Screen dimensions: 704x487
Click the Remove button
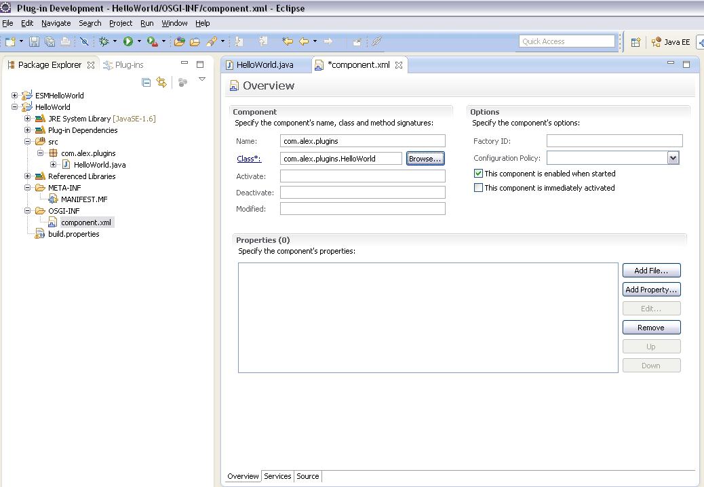(651, 328)
